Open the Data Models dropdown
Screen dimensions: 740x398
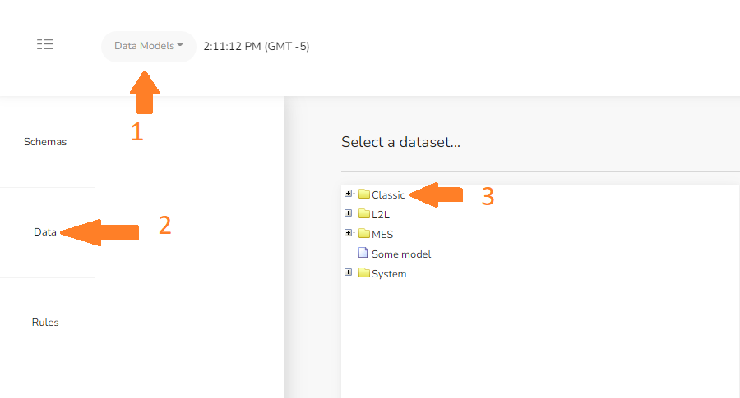[x=149, y=46]
